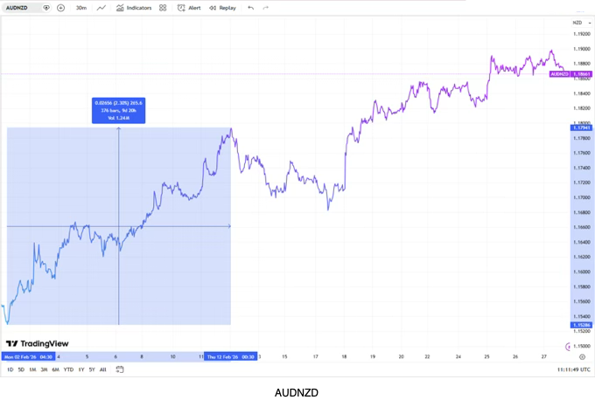The width and height of the screenshot is (595, 407).
Task: Click the AUDNZD symbol search box
Action: 19,8
